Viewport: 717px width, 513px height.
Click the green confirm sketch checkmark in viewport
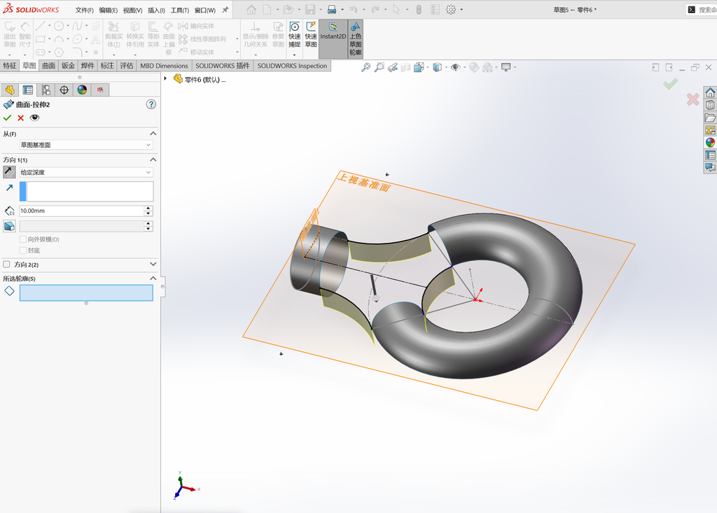click(x=670, y=84)
